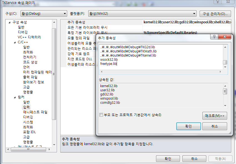Screen dimensions: 236x164
Task: Click the TKernel.lib path line
Action: pos(128,55)
